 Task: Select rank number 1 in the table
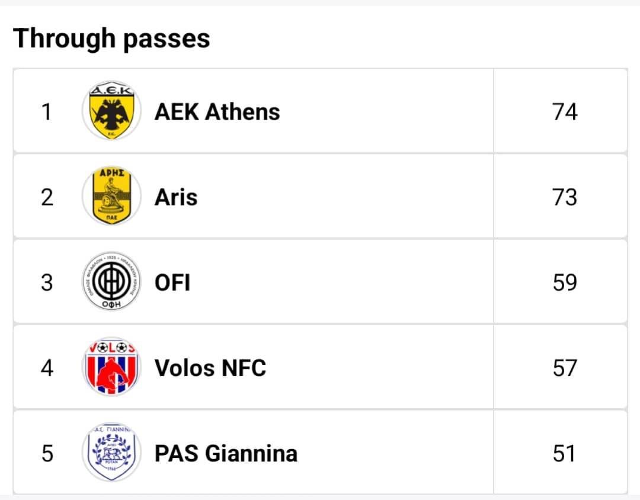tap(47, 112)
